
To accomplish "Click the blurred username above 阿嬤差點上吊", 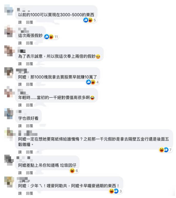I will click(x=24, y=159).
